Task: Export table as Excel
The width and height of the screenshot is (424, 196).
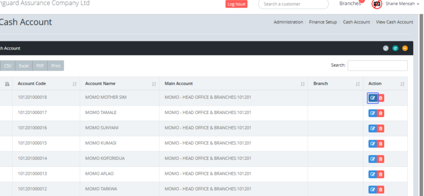Action: click(x=24, y=66)
